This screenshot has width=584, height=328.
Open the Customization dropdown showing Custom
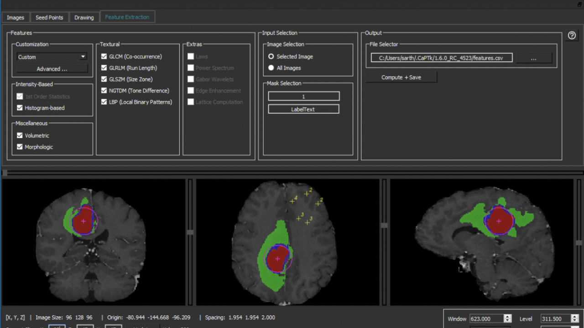click(x=52, y=56)
